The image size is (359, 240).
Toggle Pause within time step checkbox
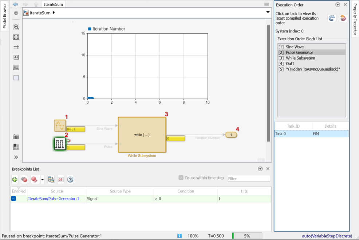click(x=181, y=178)
